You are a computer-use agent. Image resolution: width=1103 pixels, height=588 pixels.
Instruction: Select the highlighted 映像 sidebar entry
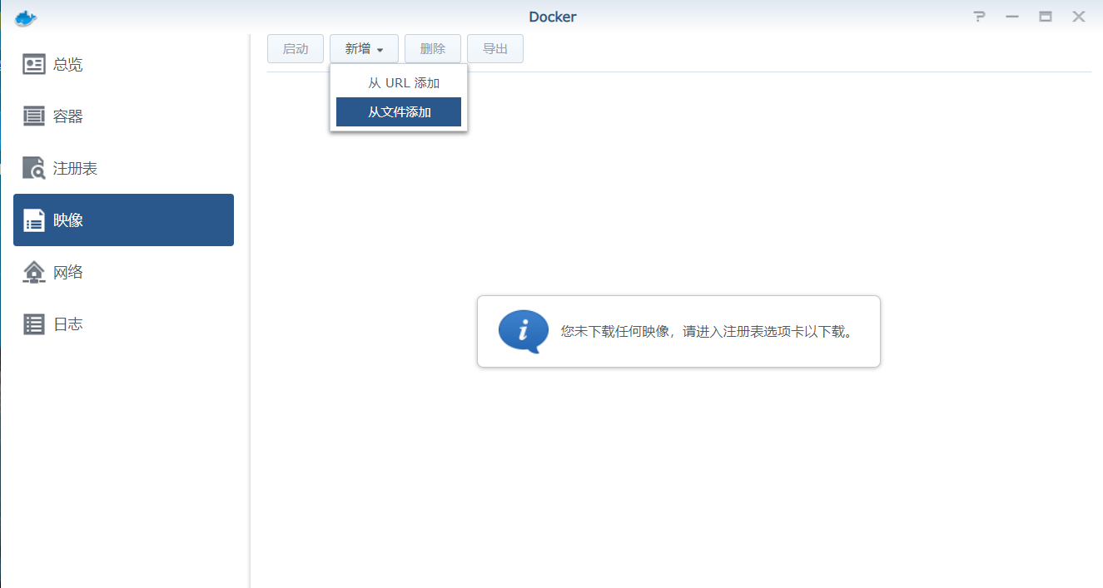tap(123, 220)
